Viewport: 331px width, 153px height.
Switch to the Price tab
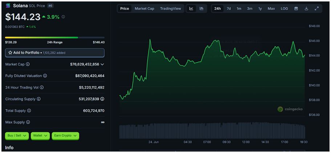[125, 9]
